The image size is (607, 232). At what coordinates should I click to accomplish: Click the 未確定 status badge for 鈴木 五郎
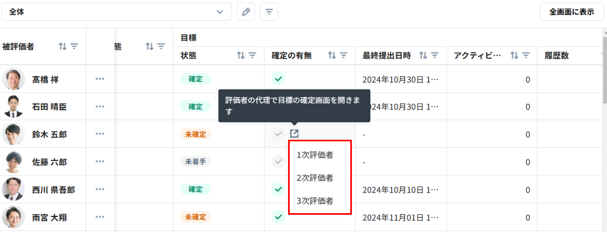[195, 134]
